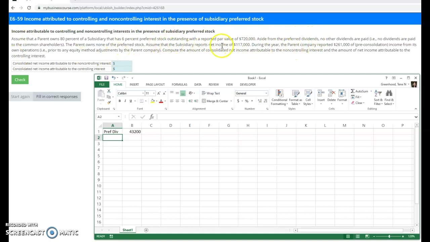Toggle Bold formatting
The image size is (430, 242).
click(120, 101)
